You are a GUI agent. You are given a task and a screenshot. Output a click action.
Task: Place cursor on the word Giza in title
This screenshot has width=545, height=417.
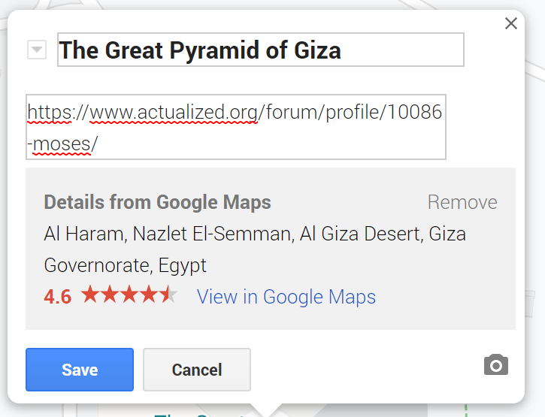click(x=317, y=50)
